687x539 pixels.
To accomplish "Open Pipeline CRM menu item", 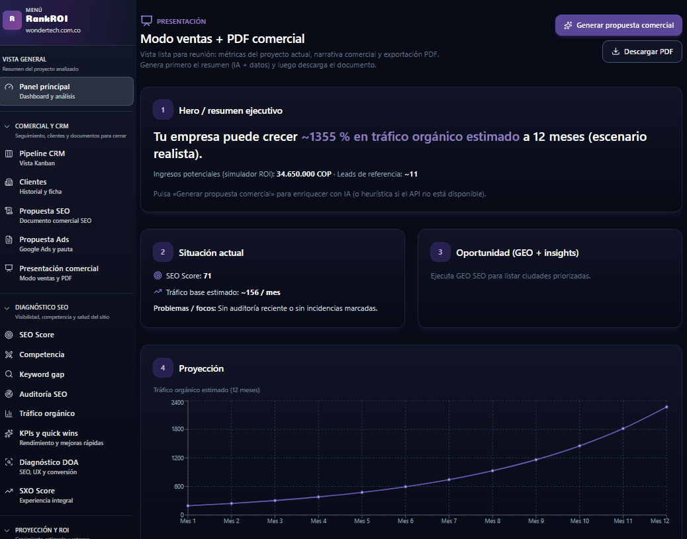I will (67, 158).
